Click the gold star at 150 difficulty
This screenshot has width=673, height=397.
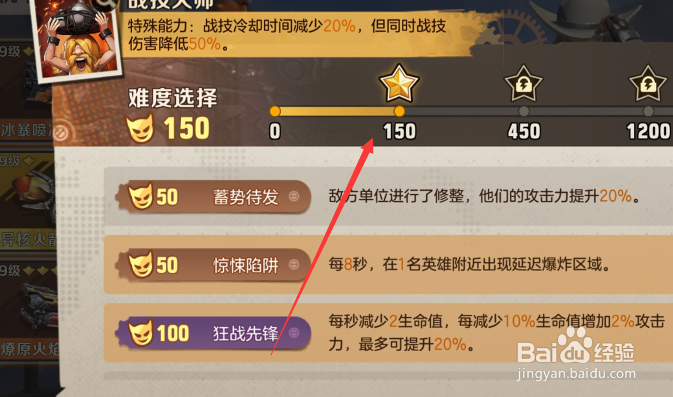coord(399,83)
